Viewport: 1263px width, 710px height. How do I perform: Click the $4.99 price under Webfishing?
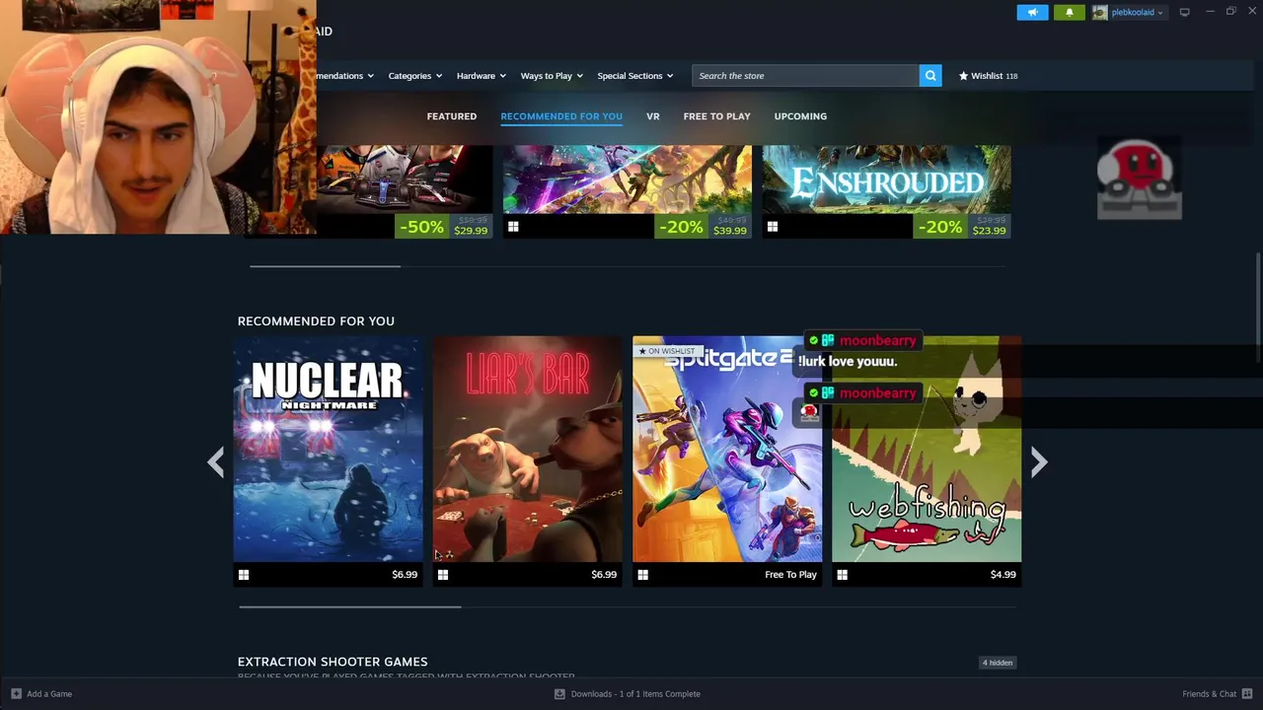click(1003, 574)
